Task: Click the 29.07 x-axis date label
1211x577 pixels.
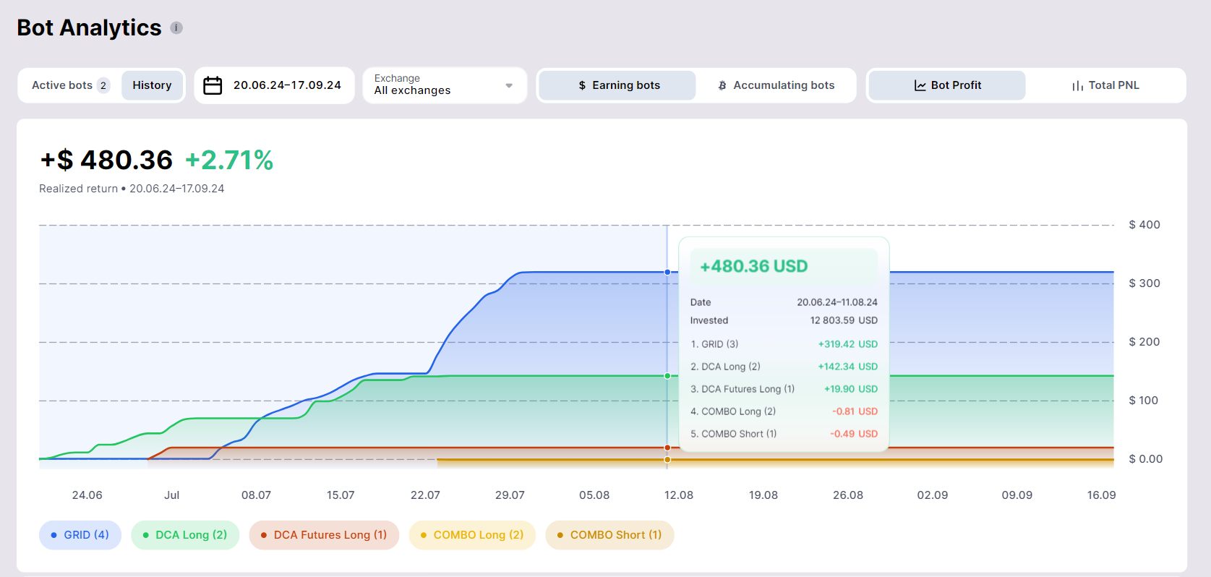Action: 510,495
